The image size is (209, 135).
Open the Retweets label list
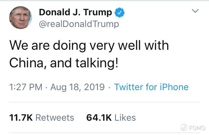pos(55,117)
